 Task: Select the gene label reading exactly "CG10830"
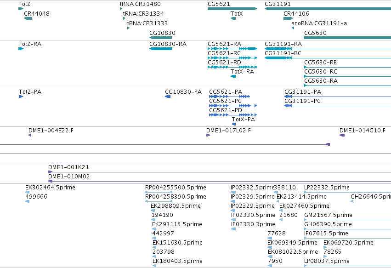coord(162,33)
